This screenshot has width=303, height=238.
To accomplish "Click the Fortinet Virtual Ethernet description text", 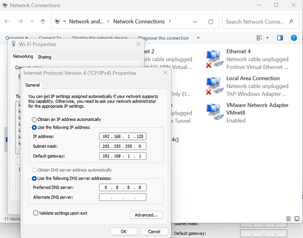I will [x=257, y=67].
